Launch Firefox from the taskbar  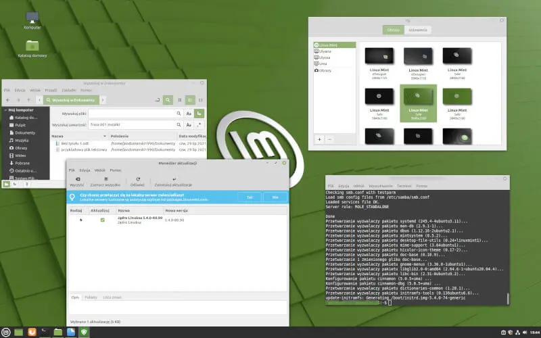point(32,332)
